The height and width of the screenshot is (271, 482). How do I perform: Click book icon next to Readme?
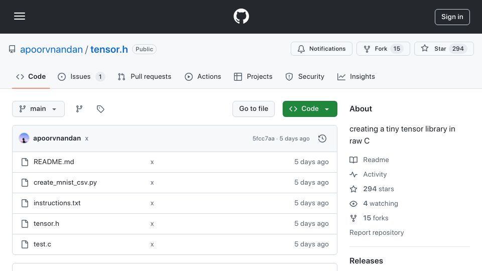coord(353,160)
